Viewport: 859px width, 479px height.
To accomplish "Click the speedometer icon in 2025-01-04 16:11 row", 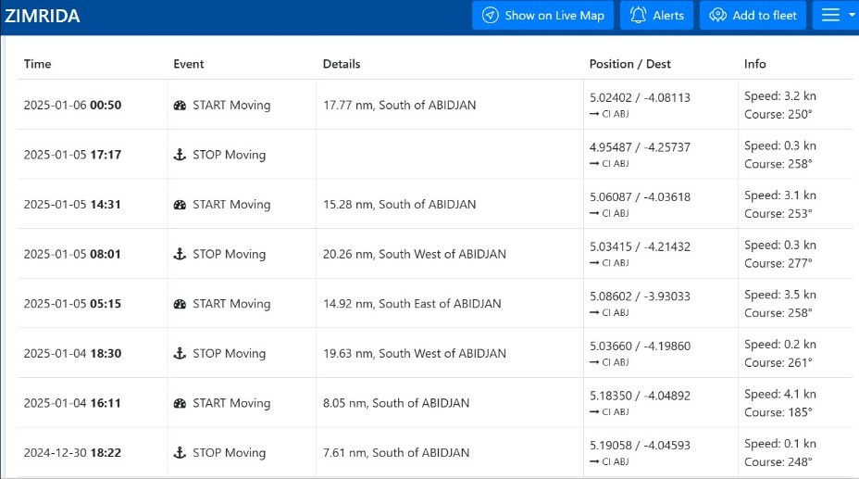I will (x=180, y=403).
